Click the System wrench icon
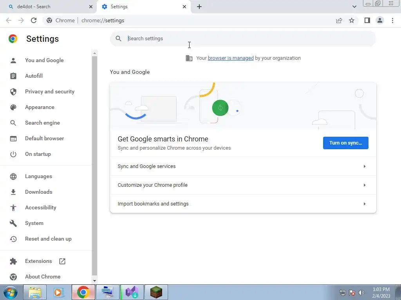This screenshot has height=300, width=401. 13,223
